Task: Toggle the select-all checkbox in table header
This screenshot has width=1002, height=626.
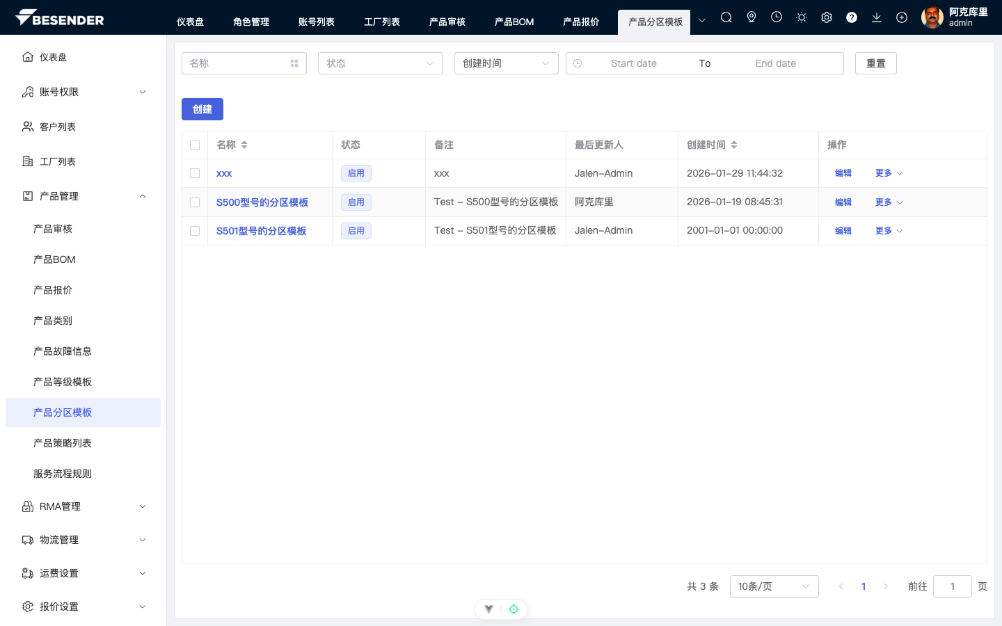Action: pos(195,145)
